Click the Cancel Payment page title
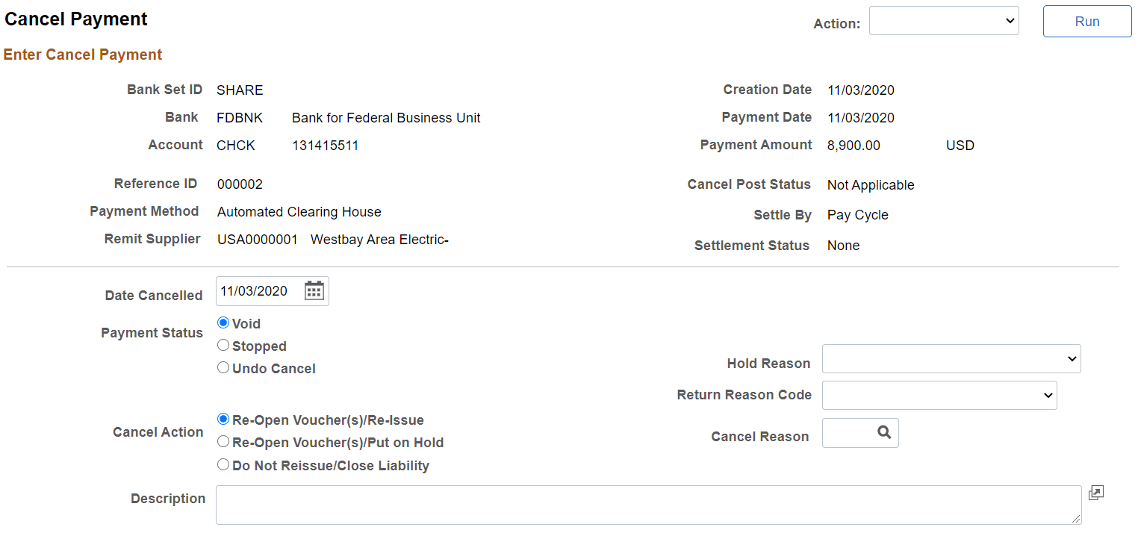1138x533 pixels. (75, 19)
